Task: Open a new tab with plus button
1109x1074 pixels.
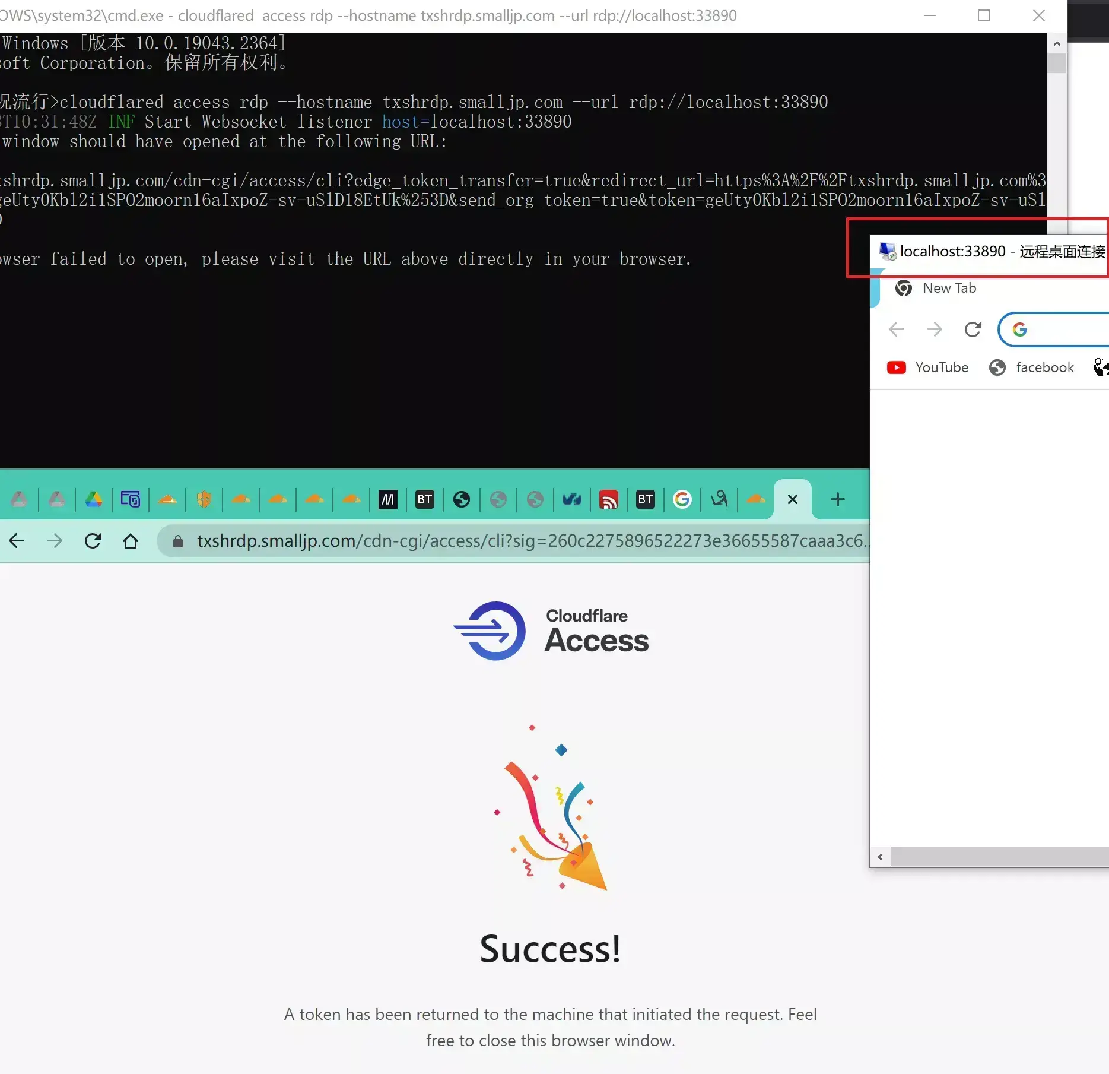Action: tap(837, 499)
